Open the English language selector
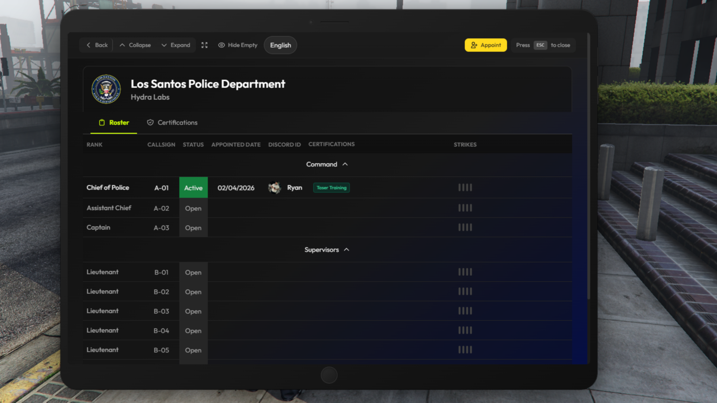The image size is (717, 403). click(x=280, y=45)
